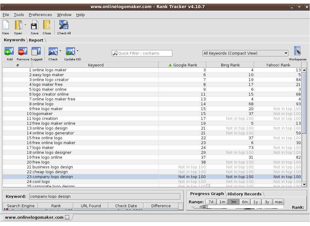The image size is (310, 226).
Task: Switch to the Report tab
Action: [36, 40]
